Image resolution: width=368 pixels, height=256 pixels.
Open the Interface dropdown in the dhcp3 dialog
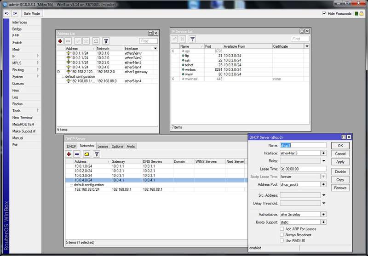[x=324, y=153]
